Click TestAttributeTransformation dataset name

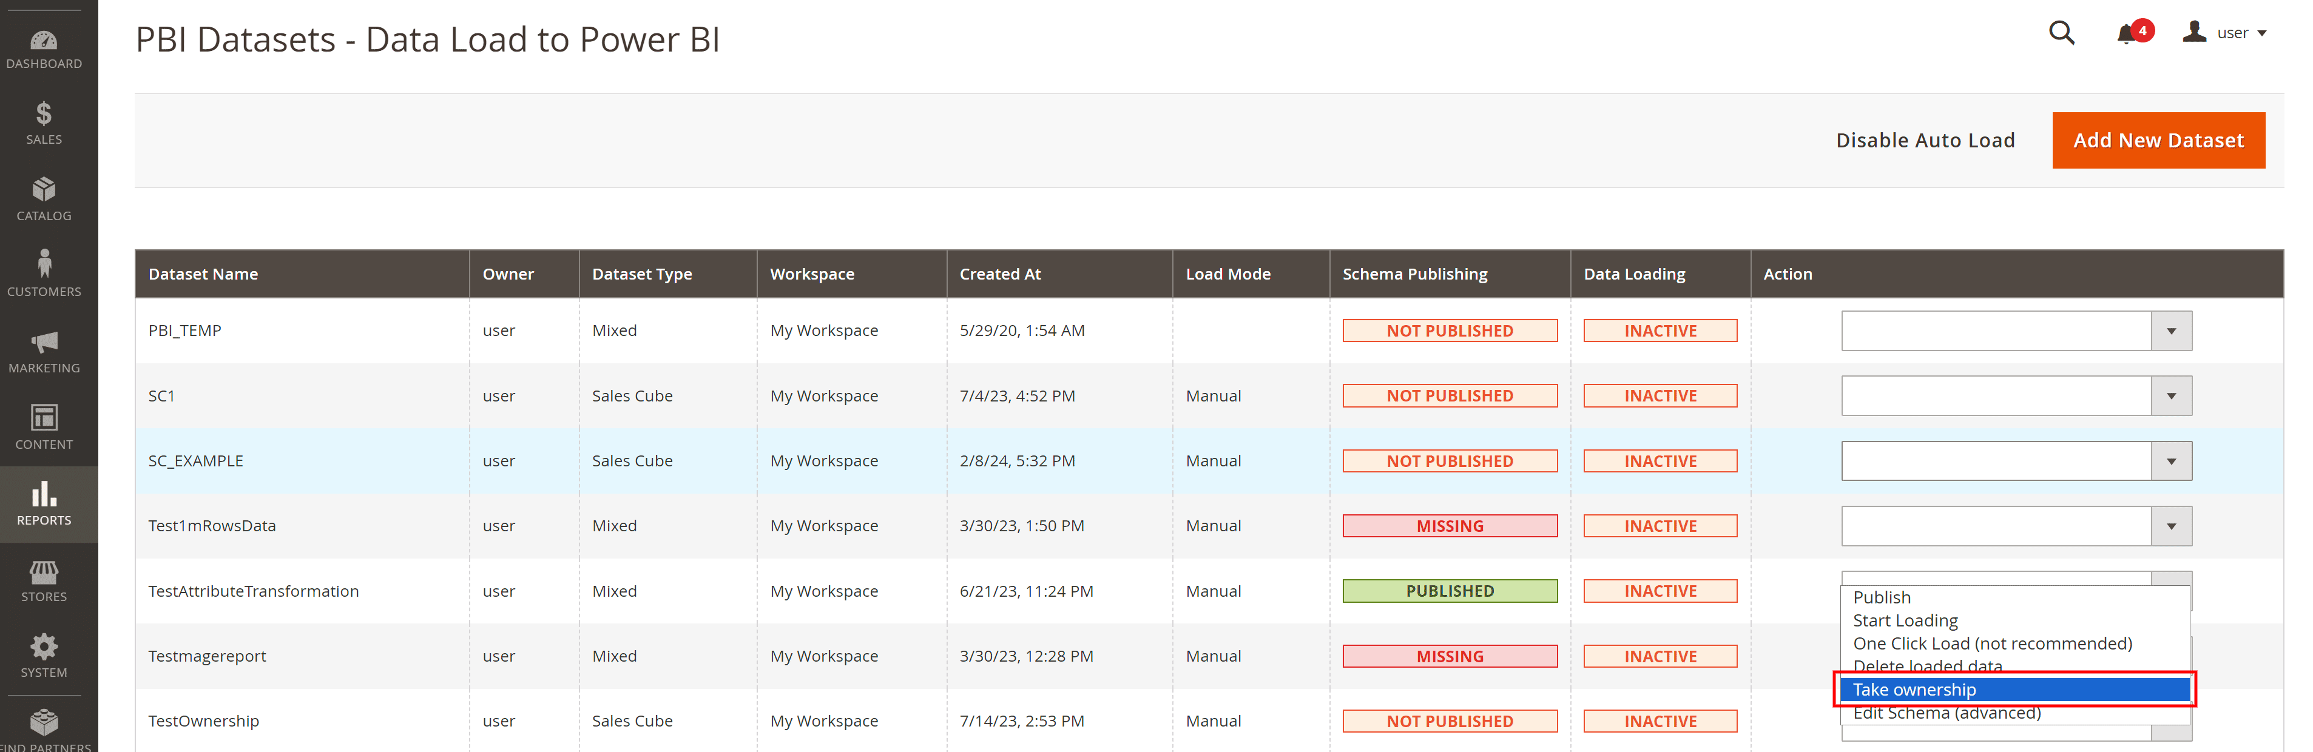[x=253, y=591]
